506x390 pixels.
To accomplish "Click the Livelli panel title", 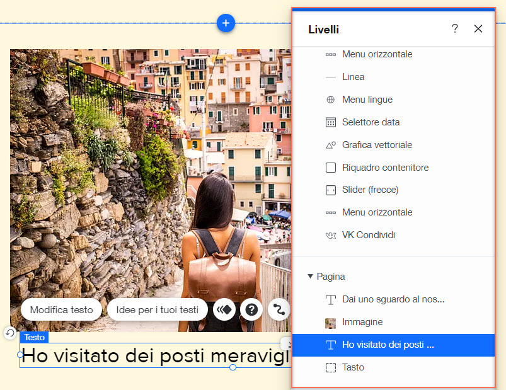I will click(323, 30).
